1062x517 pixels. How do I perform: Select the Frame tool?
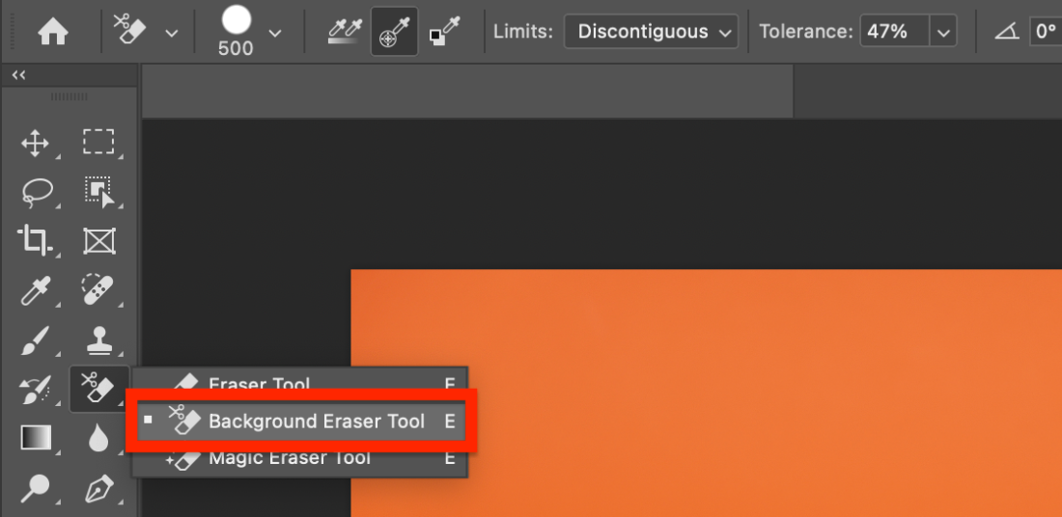tap(98, 239)
